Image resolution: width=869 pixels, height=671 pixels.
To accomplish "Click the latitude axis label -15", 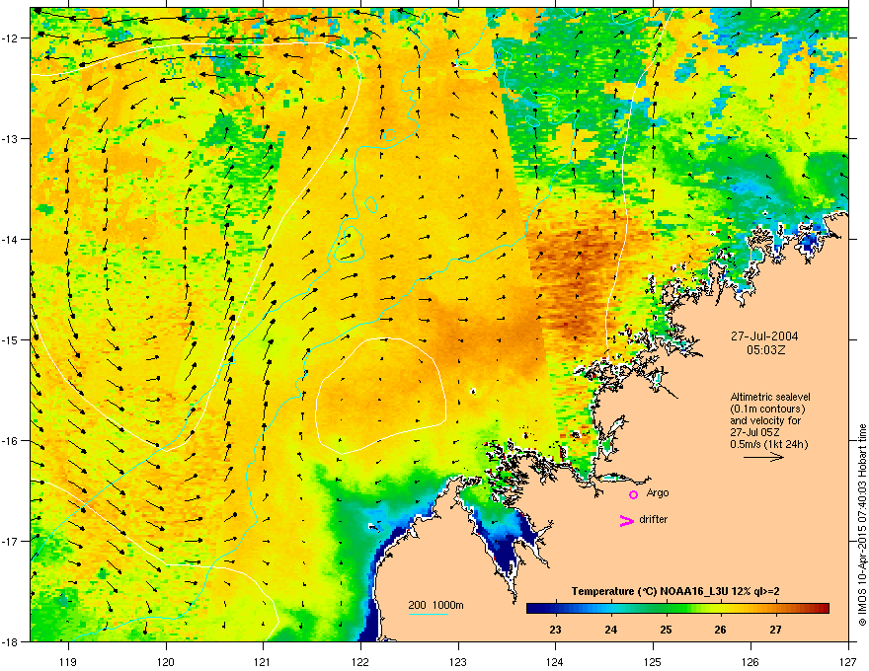I will (x=10, y=339).
